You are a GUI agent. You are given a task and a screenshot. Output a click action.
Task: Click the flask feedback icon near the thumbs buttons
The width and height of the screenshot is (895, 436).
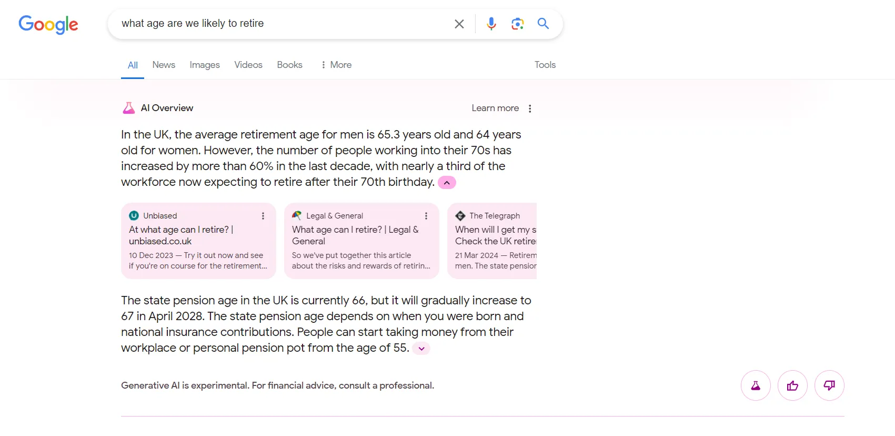(x=756, y=385)
